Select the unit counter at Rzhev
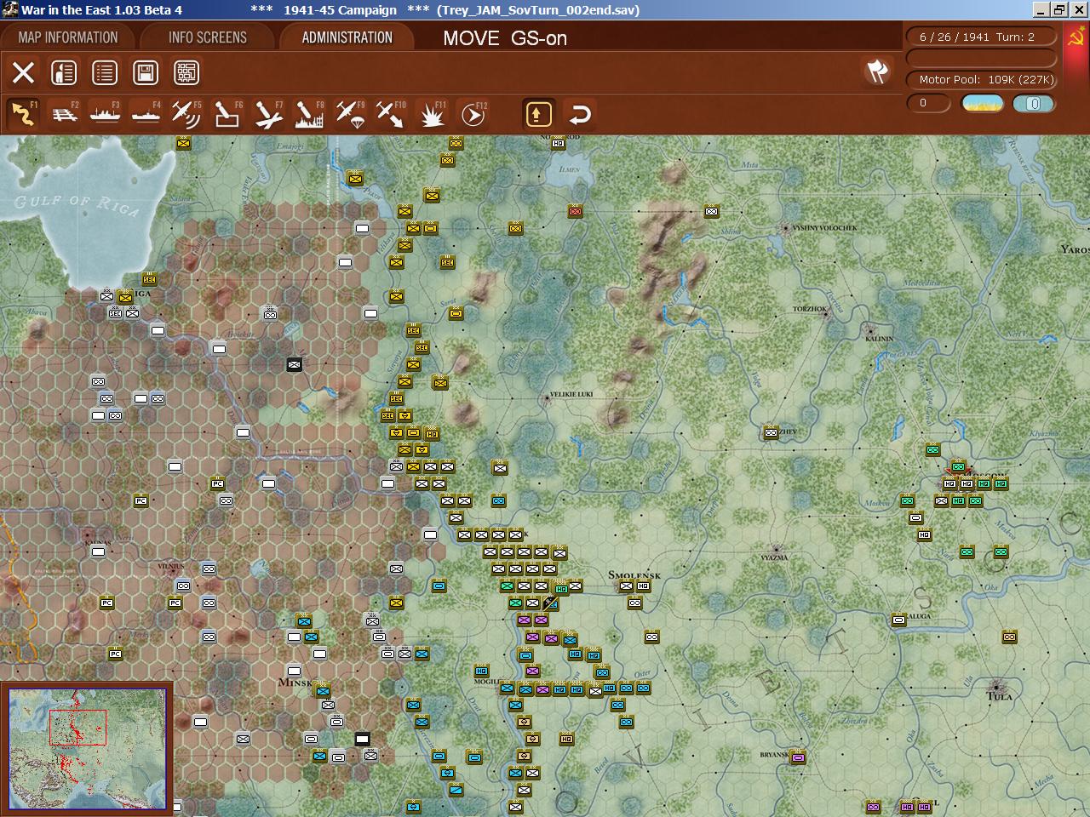 [x=771, y=432]
